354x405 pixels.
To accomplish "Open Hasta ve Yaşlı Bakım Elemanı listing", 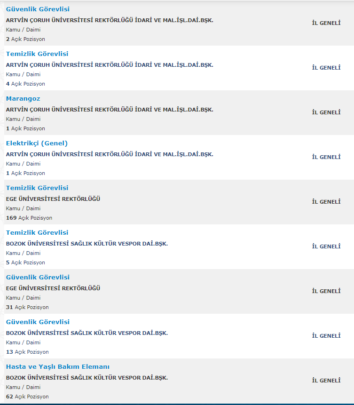I will coord(57,367).
